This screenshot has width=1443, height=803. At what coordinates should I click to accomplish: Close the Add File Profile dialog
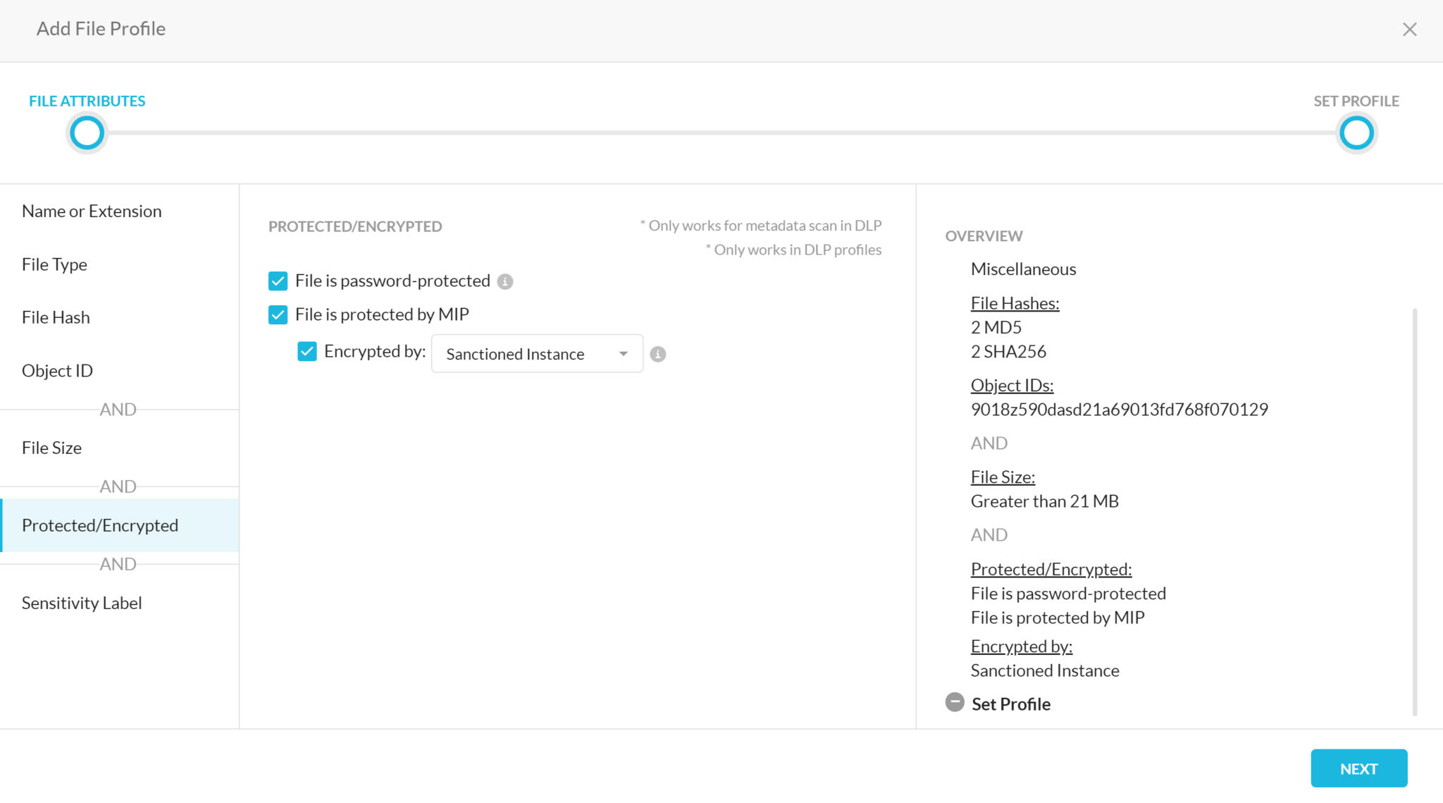coord(1409,29)
